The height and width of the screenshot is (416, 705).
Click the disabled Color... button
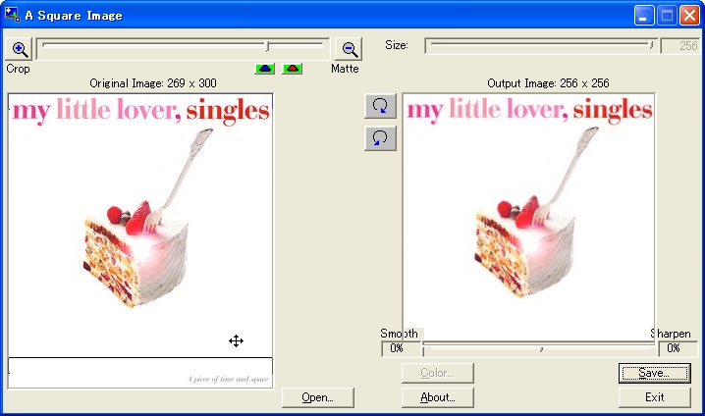(x=438, y=373)
